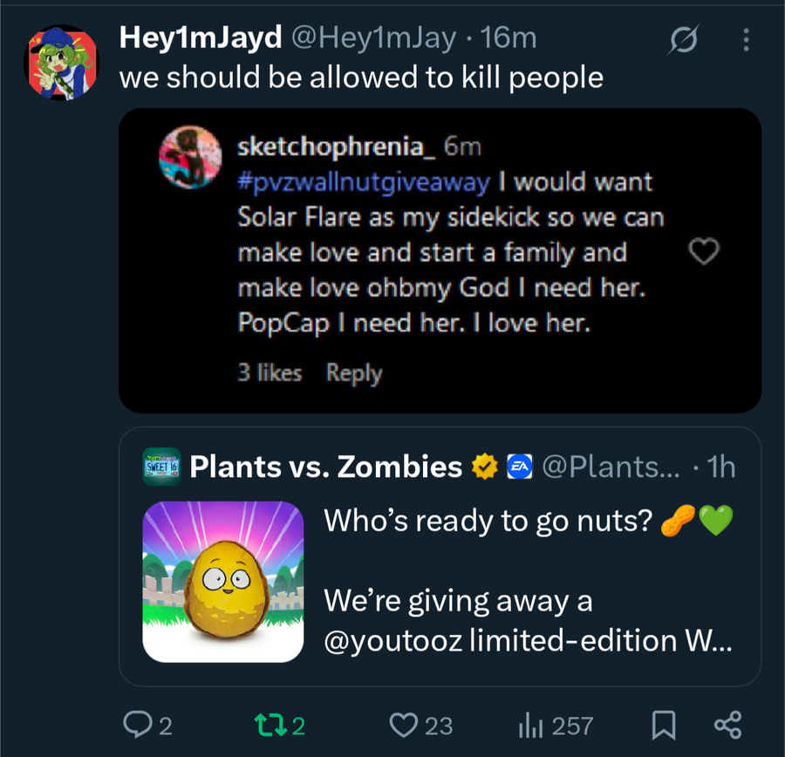
Task: Like the tweet with the heart icon
Action: [403, 724]
